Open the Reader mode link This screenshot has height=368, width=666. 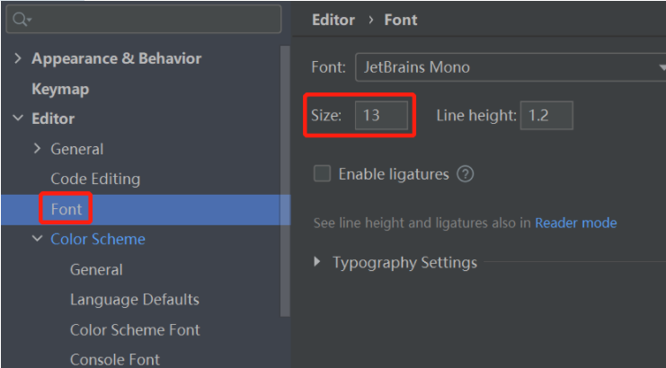pyautogui.click(x=575, y=223)
